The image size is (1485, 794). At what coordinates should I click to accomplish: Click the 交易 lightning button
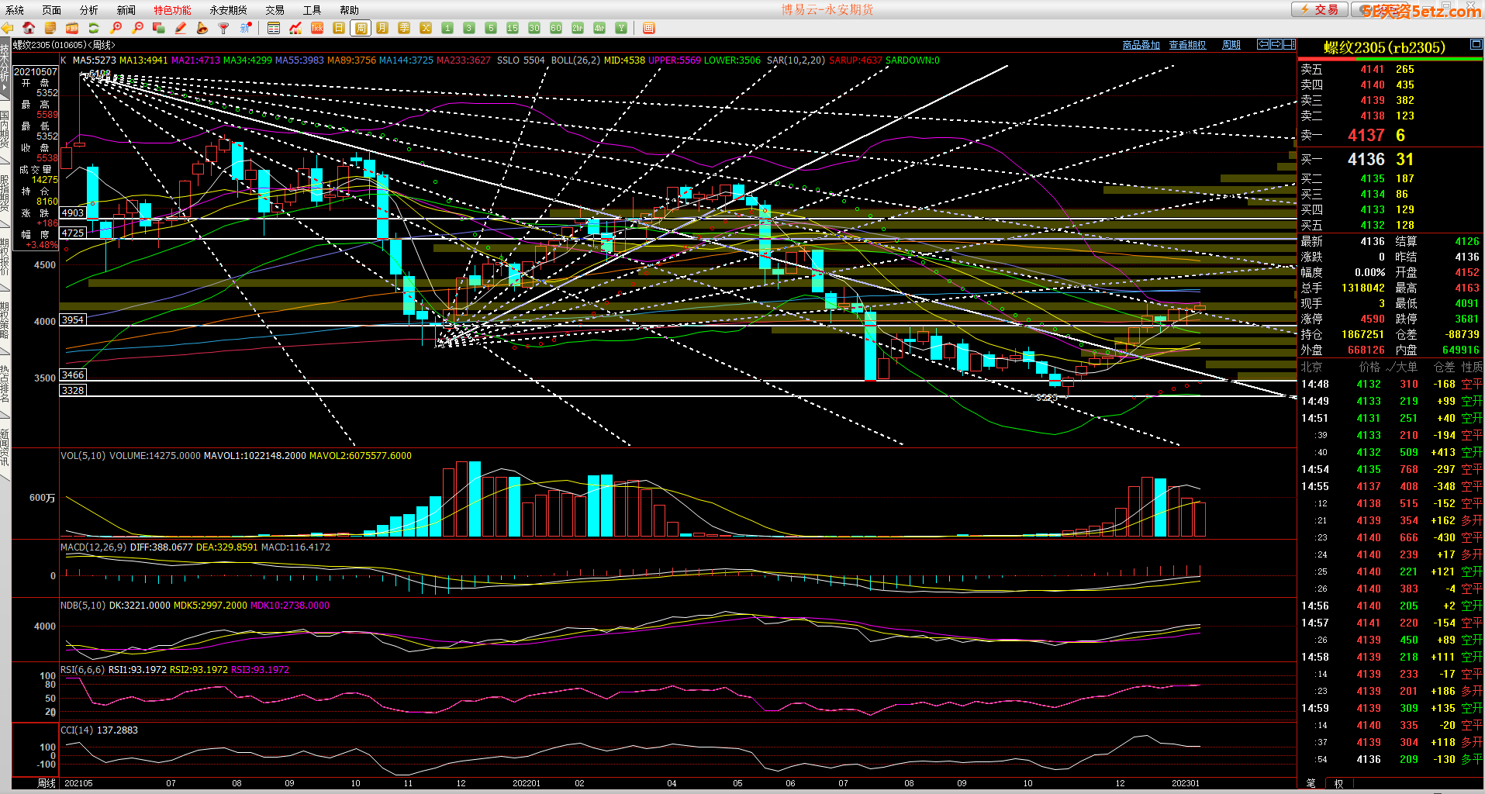1319,9
